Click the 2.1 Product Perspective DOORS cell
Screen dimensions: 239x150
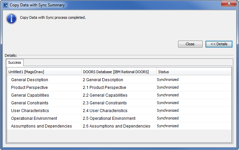(x=104, y=88)
